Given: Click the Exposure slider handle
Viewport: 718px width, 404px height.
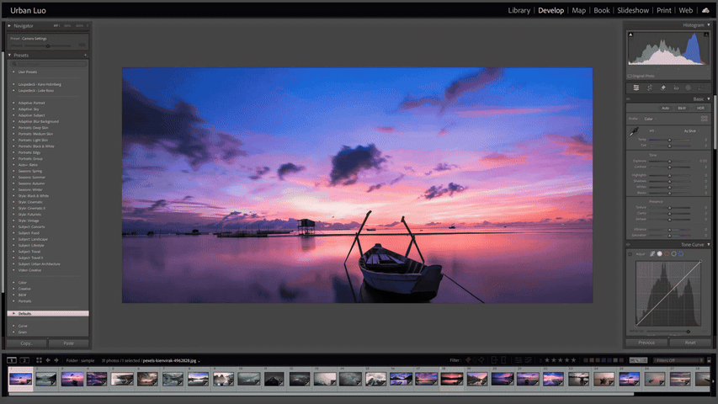Looking at the screenshot, I should coord(670,161).
